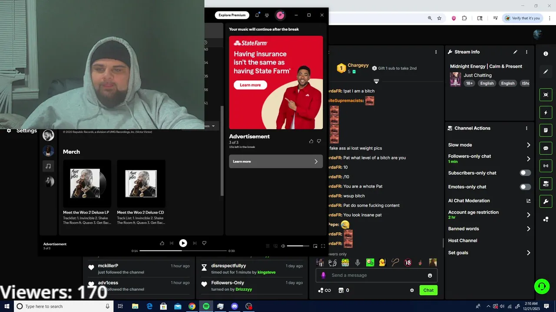556x312 pixels.
Task: Open chat settings gear icon
Action: pyautogui.click(x=412, y=290)
